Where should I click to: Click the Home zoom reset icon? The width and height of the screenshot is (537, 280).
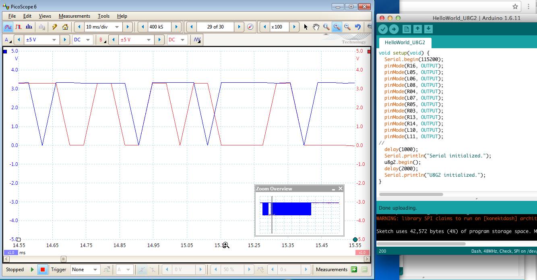[65, 27]
